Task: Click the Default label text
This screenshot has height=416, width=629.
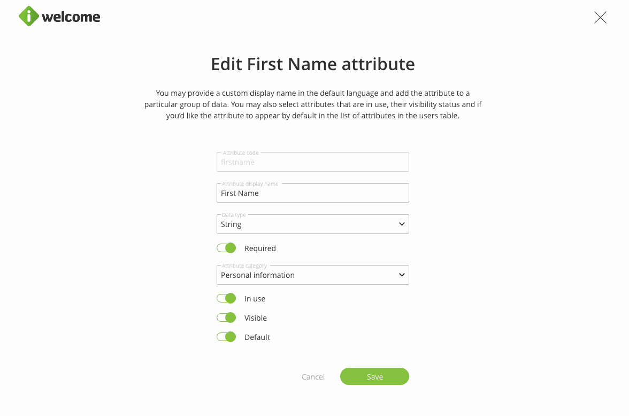Action: 257,337
